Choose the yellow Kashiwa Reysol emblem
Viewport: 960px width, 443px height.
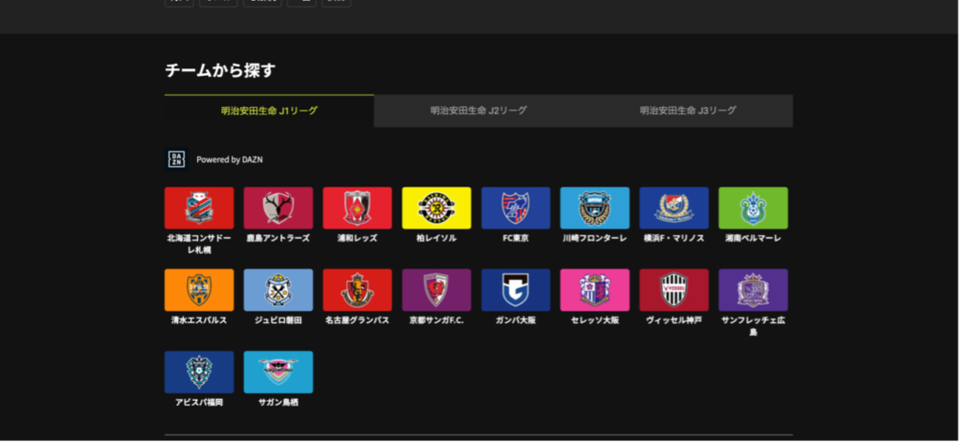coord(436,208)
